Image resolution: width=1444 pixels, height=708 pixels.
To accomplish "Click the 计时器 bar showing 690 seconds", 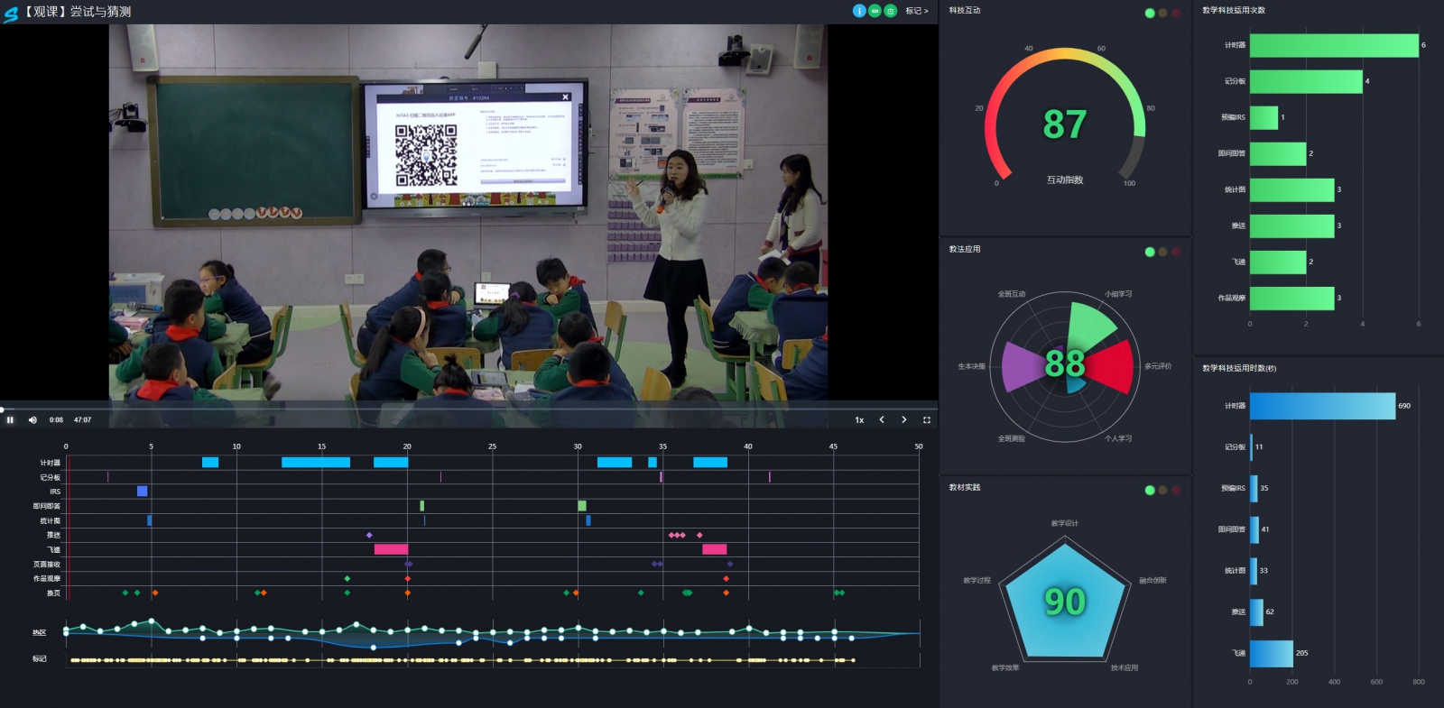I will [x=1321, y=406].
